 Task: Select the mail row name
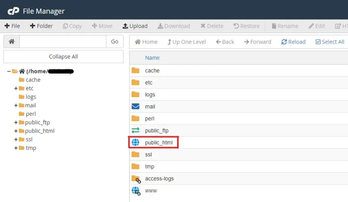pos(150,106)
